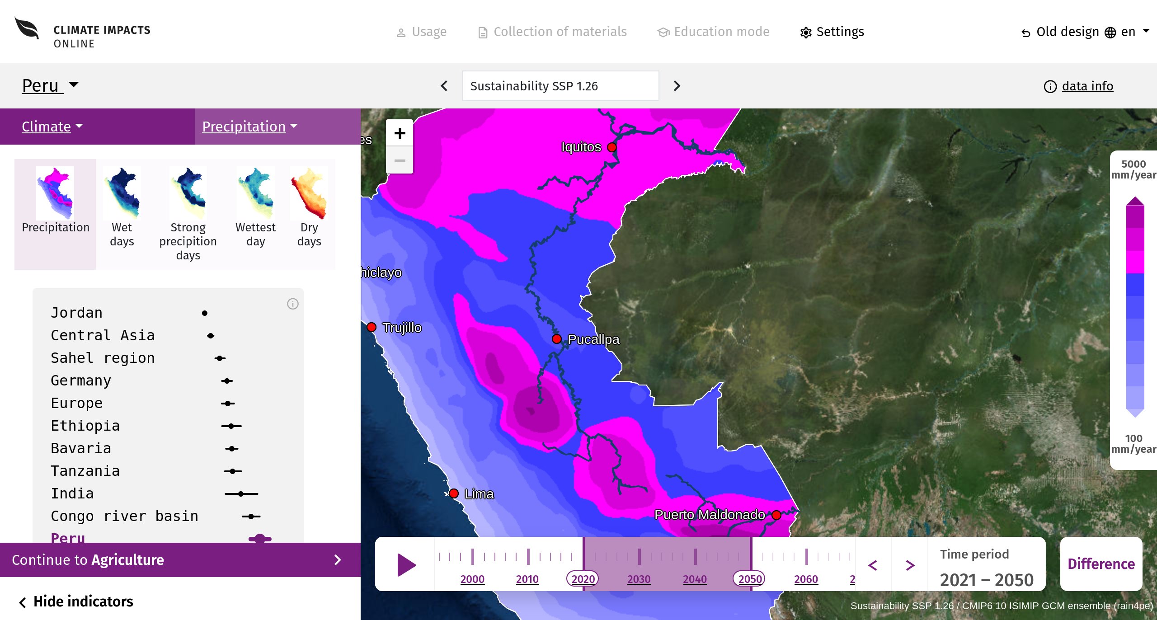Select the Wet days indicator thumbnail
Viewport: 1157px width, 620px height.
point(122,214)
